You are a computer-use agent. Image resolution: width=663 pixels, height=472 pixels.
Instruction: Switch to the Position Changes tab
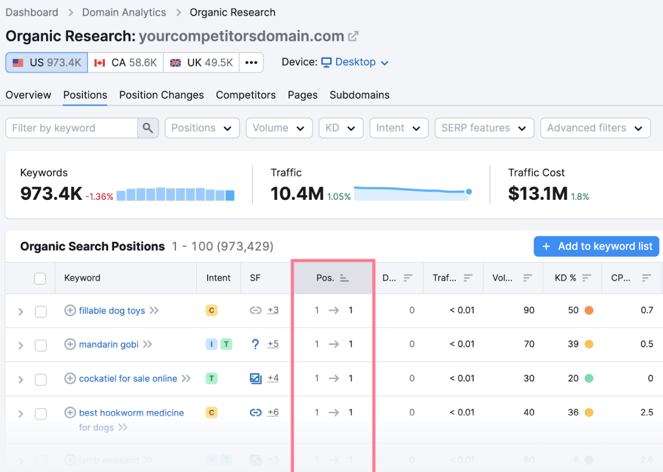[x=161, y=95]
